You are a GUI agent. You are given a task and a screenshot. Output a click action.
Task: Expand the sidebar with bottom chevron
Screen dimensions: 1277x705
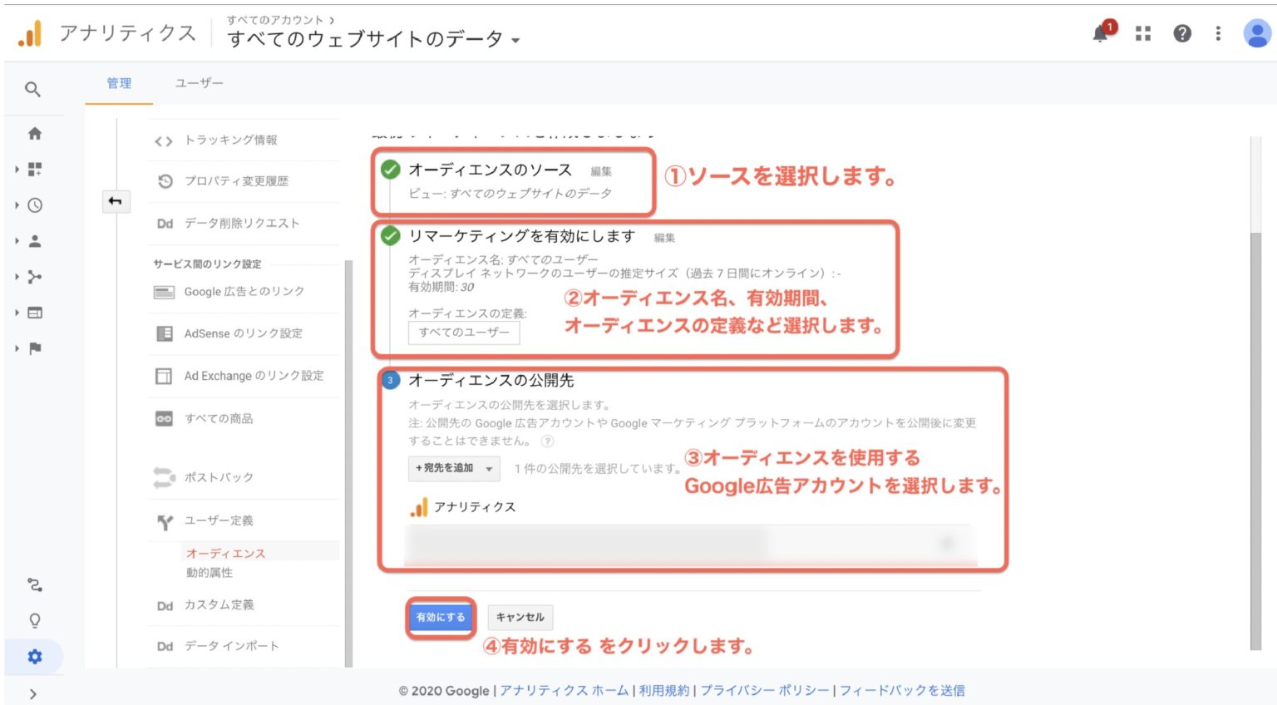pyautogui.click(x=33, y=693)
